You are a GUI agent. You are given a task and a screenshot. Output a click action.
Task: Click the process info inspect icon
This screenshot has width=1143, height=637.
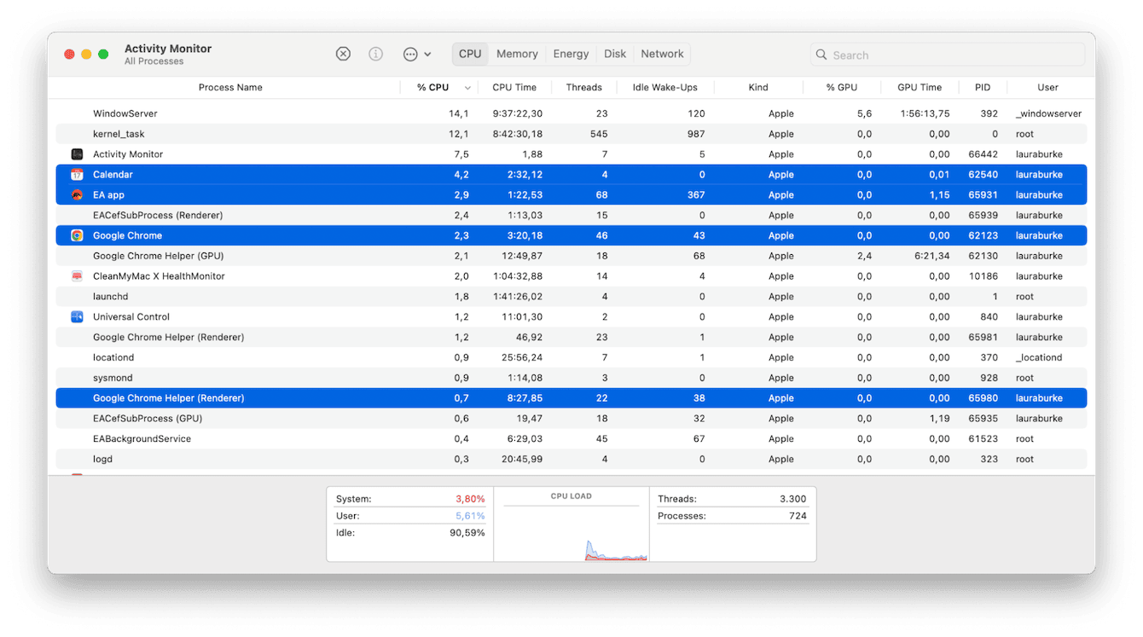click(375, 54)
